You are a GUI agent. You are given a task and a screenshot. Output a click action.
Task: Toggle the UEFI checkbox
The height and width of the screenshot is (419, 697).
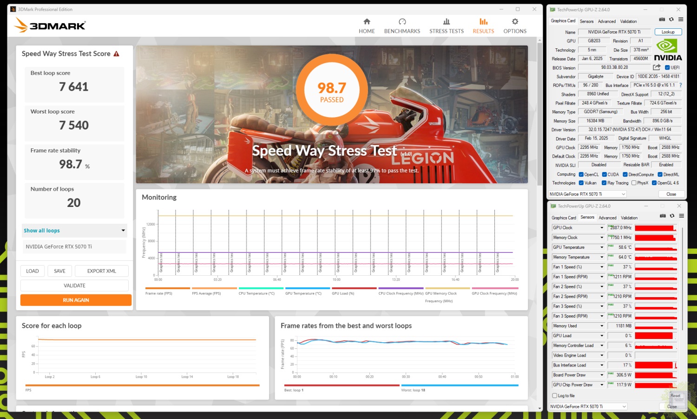tap(667, 67)
